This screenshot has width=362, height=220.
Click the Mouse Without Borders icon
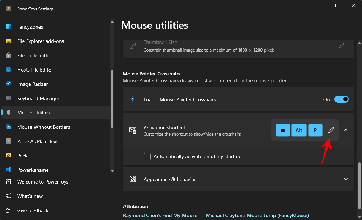(9, 127)
